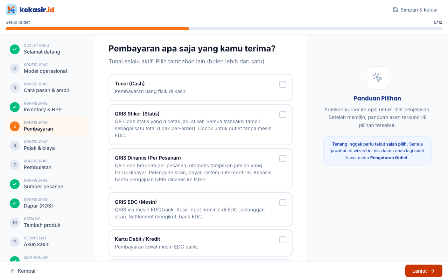Viewport: 448px width, 280px height.
Task: Click the QRIS Stiker (Statis) description text
Action: coord(193,128)
